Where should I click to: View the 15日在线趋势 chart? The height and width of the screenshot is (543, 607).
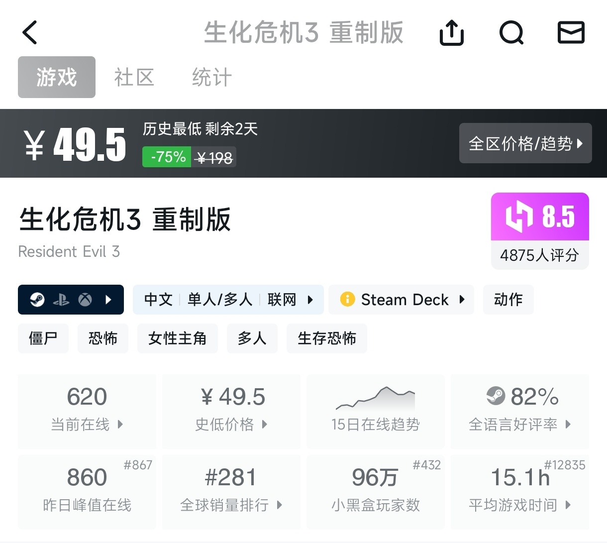(x=376, y=412)
